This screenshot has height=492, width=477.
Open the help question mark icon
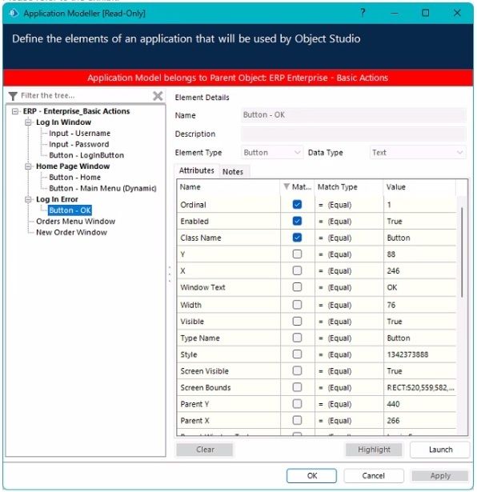363,13
